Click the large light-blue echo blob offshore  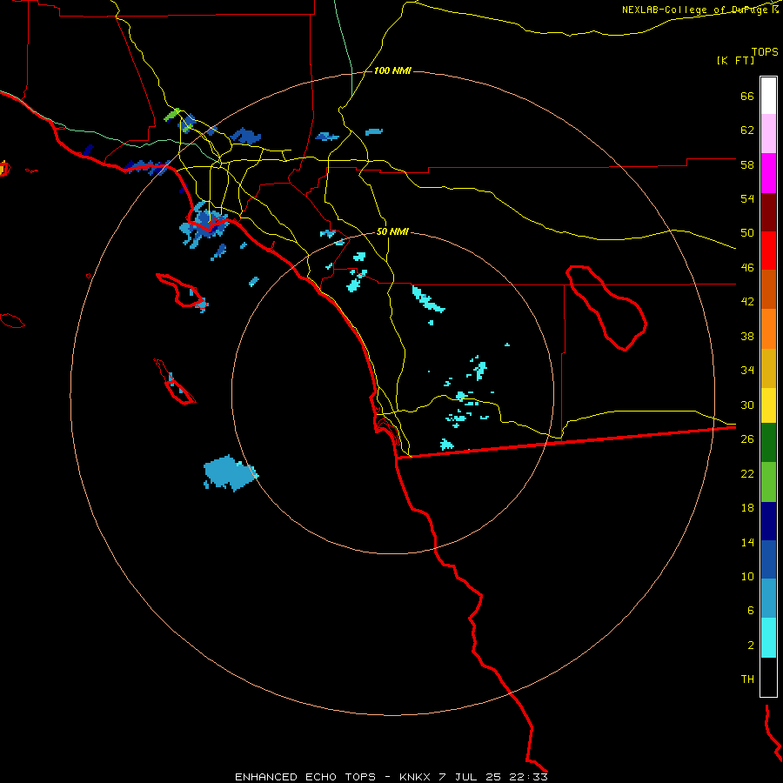pyautogui.click(x=230, y=472)
